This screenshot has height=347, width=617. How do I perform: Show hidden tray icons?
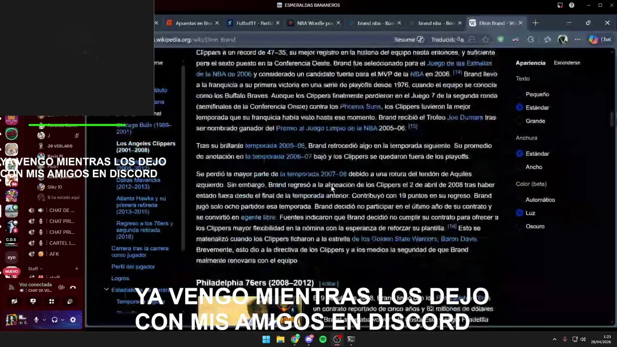554,339
